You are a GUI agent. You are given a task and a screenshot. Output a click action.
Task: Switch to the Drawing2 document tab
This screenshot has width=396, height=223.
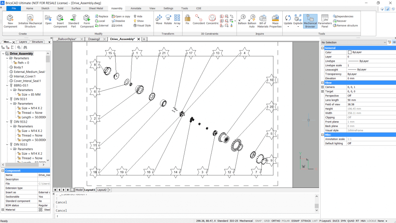[94, 39]
